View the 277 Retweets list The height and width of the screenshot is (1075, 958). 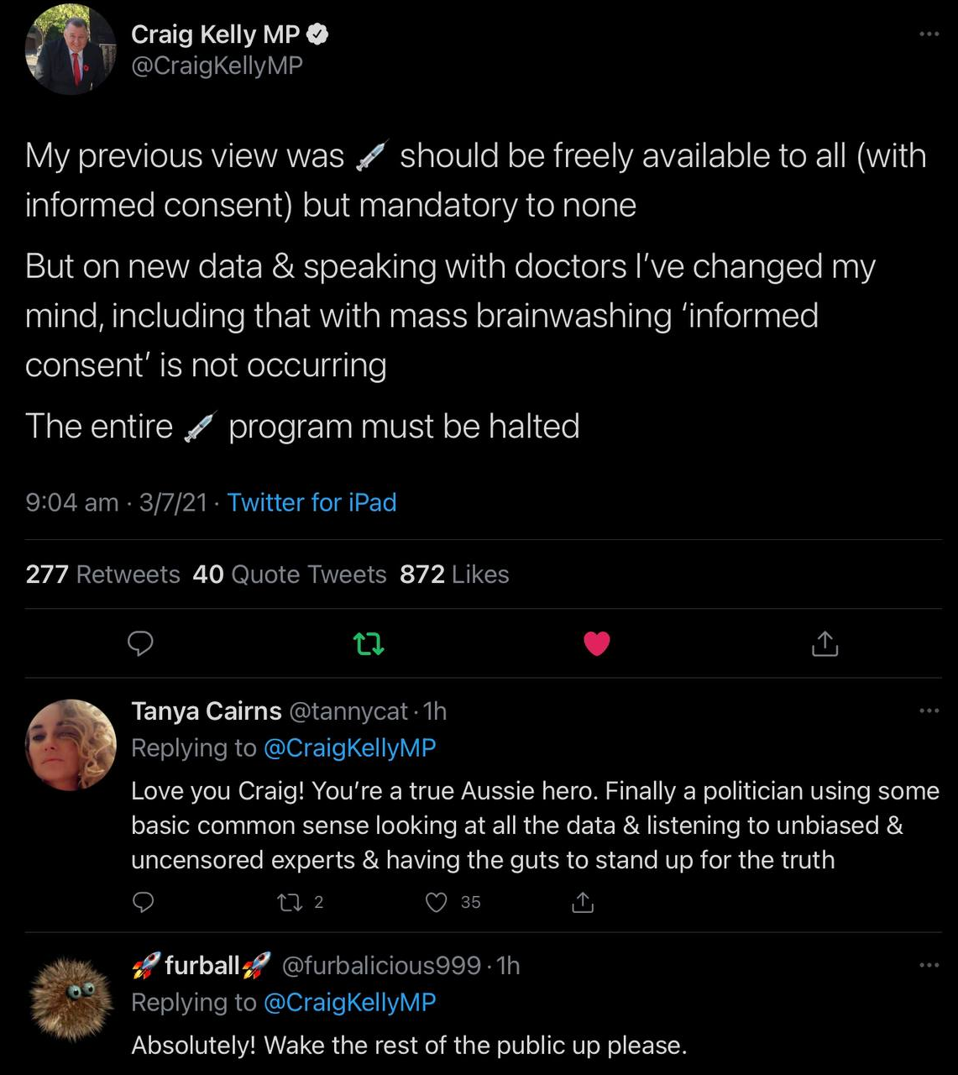click(x=102, y=574)
